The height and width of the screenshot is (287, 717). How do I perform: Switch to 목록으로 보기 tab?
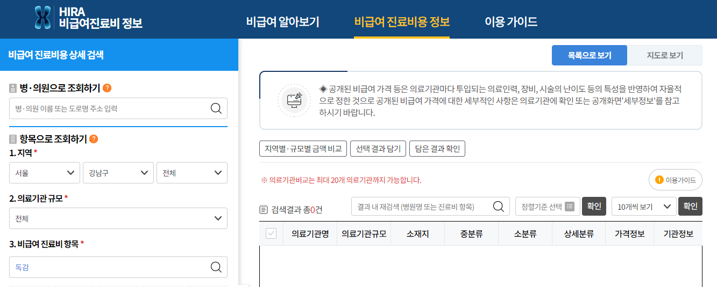[590, 55]
